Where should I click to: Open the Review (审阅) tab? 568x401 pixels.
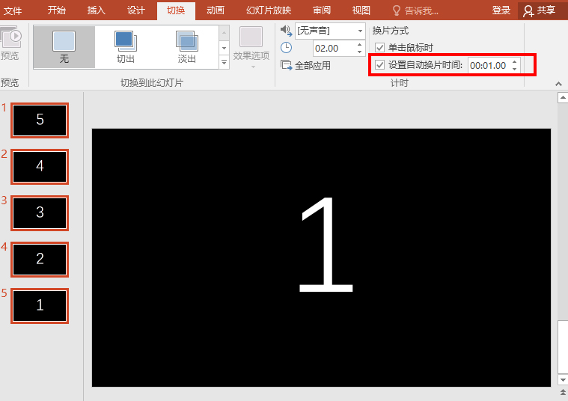pos(322,10)
